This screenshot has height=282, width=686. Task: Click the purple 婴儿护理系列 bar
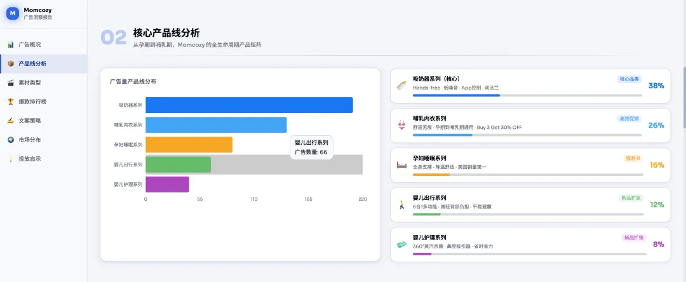pos(167,184)
